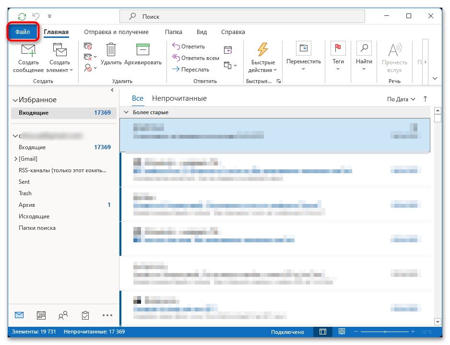Open the Trash folder

25,193
